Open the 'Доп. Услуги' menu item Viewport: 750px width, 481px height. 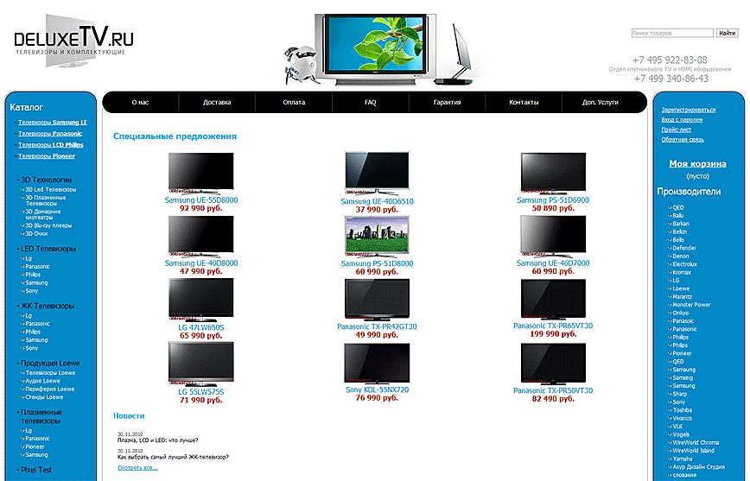(x=601, y=102)
